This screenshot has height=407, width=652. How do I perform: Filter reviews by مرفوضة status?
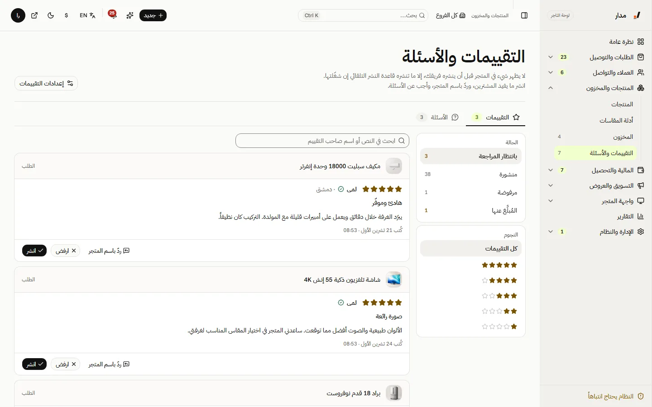[x=471, y=192]
